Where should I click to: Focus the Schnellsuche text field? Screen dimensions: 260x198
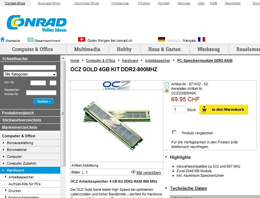pos(30,67)
